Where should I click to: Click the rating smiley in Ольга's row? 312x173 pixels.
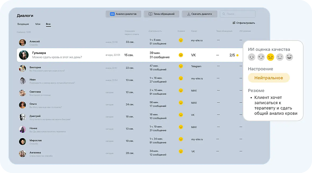click(181, 103)
